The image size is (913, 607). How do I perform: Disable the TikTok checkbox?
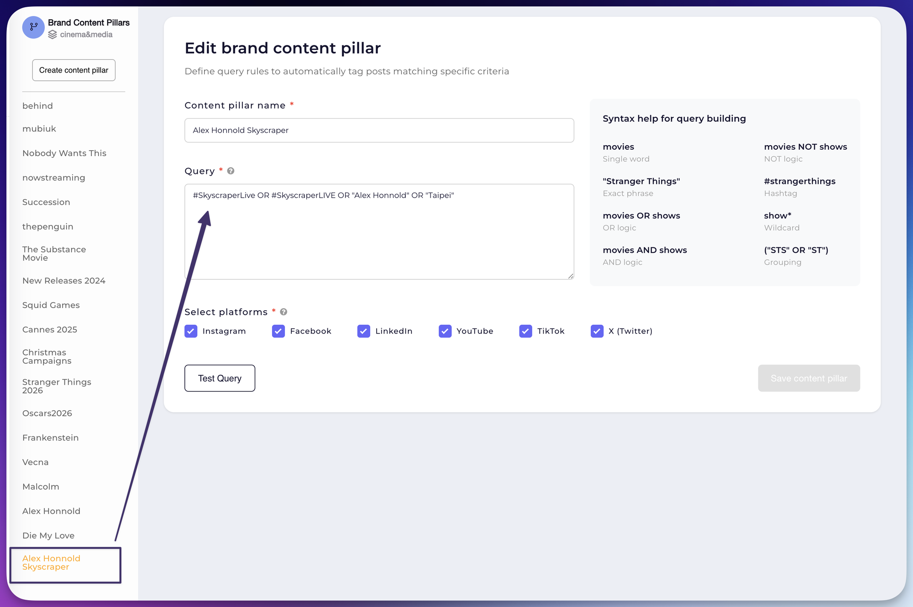click(525, 331)
